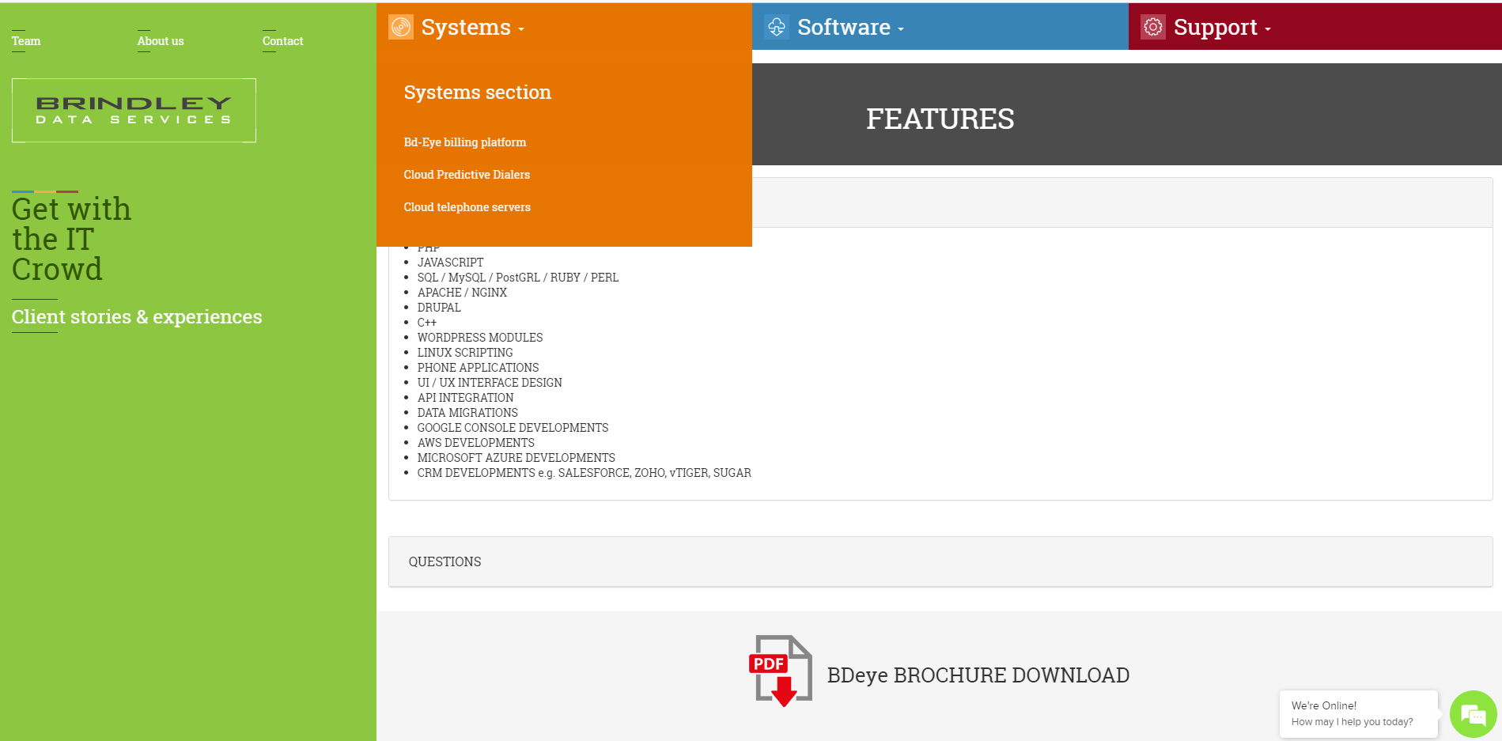The height and width of the screenshot is (741, 1502).
Task: Open the About us link
Action: tap(161, 41)
